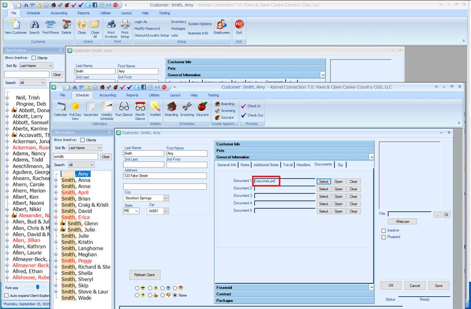Click the red Exit icon
Image resolution: width=471 pixels, height=309 pixels.
point(239,25)
